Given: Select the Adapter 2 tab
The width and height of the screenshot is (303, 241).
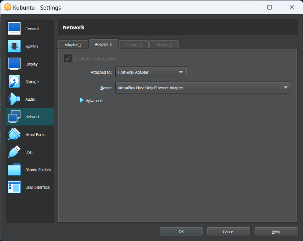Looking at the screenshot, I should (103, 44).
